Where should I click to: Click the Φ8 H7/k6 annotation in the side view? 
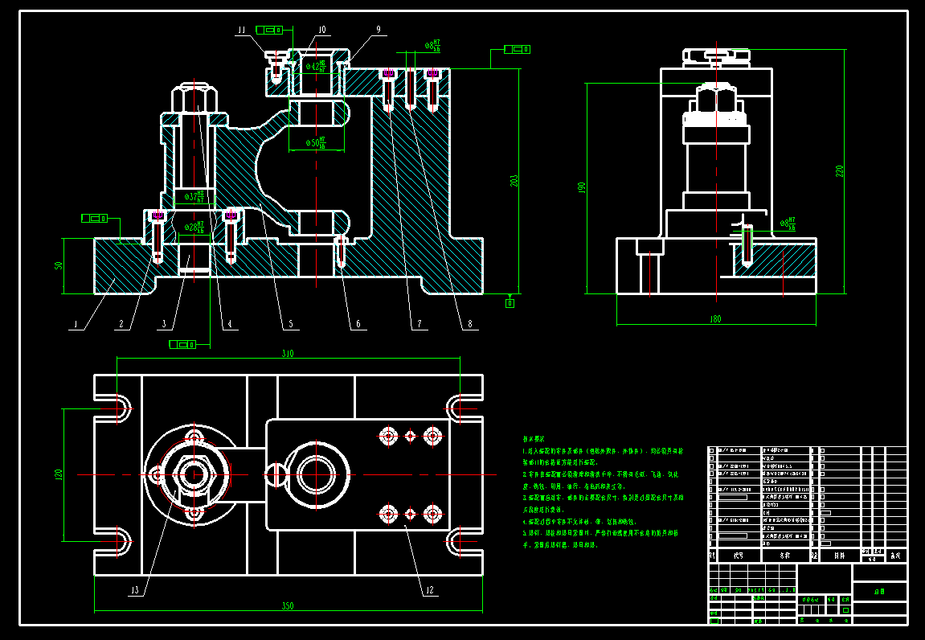pyautogui.click(x=788, y=224)
